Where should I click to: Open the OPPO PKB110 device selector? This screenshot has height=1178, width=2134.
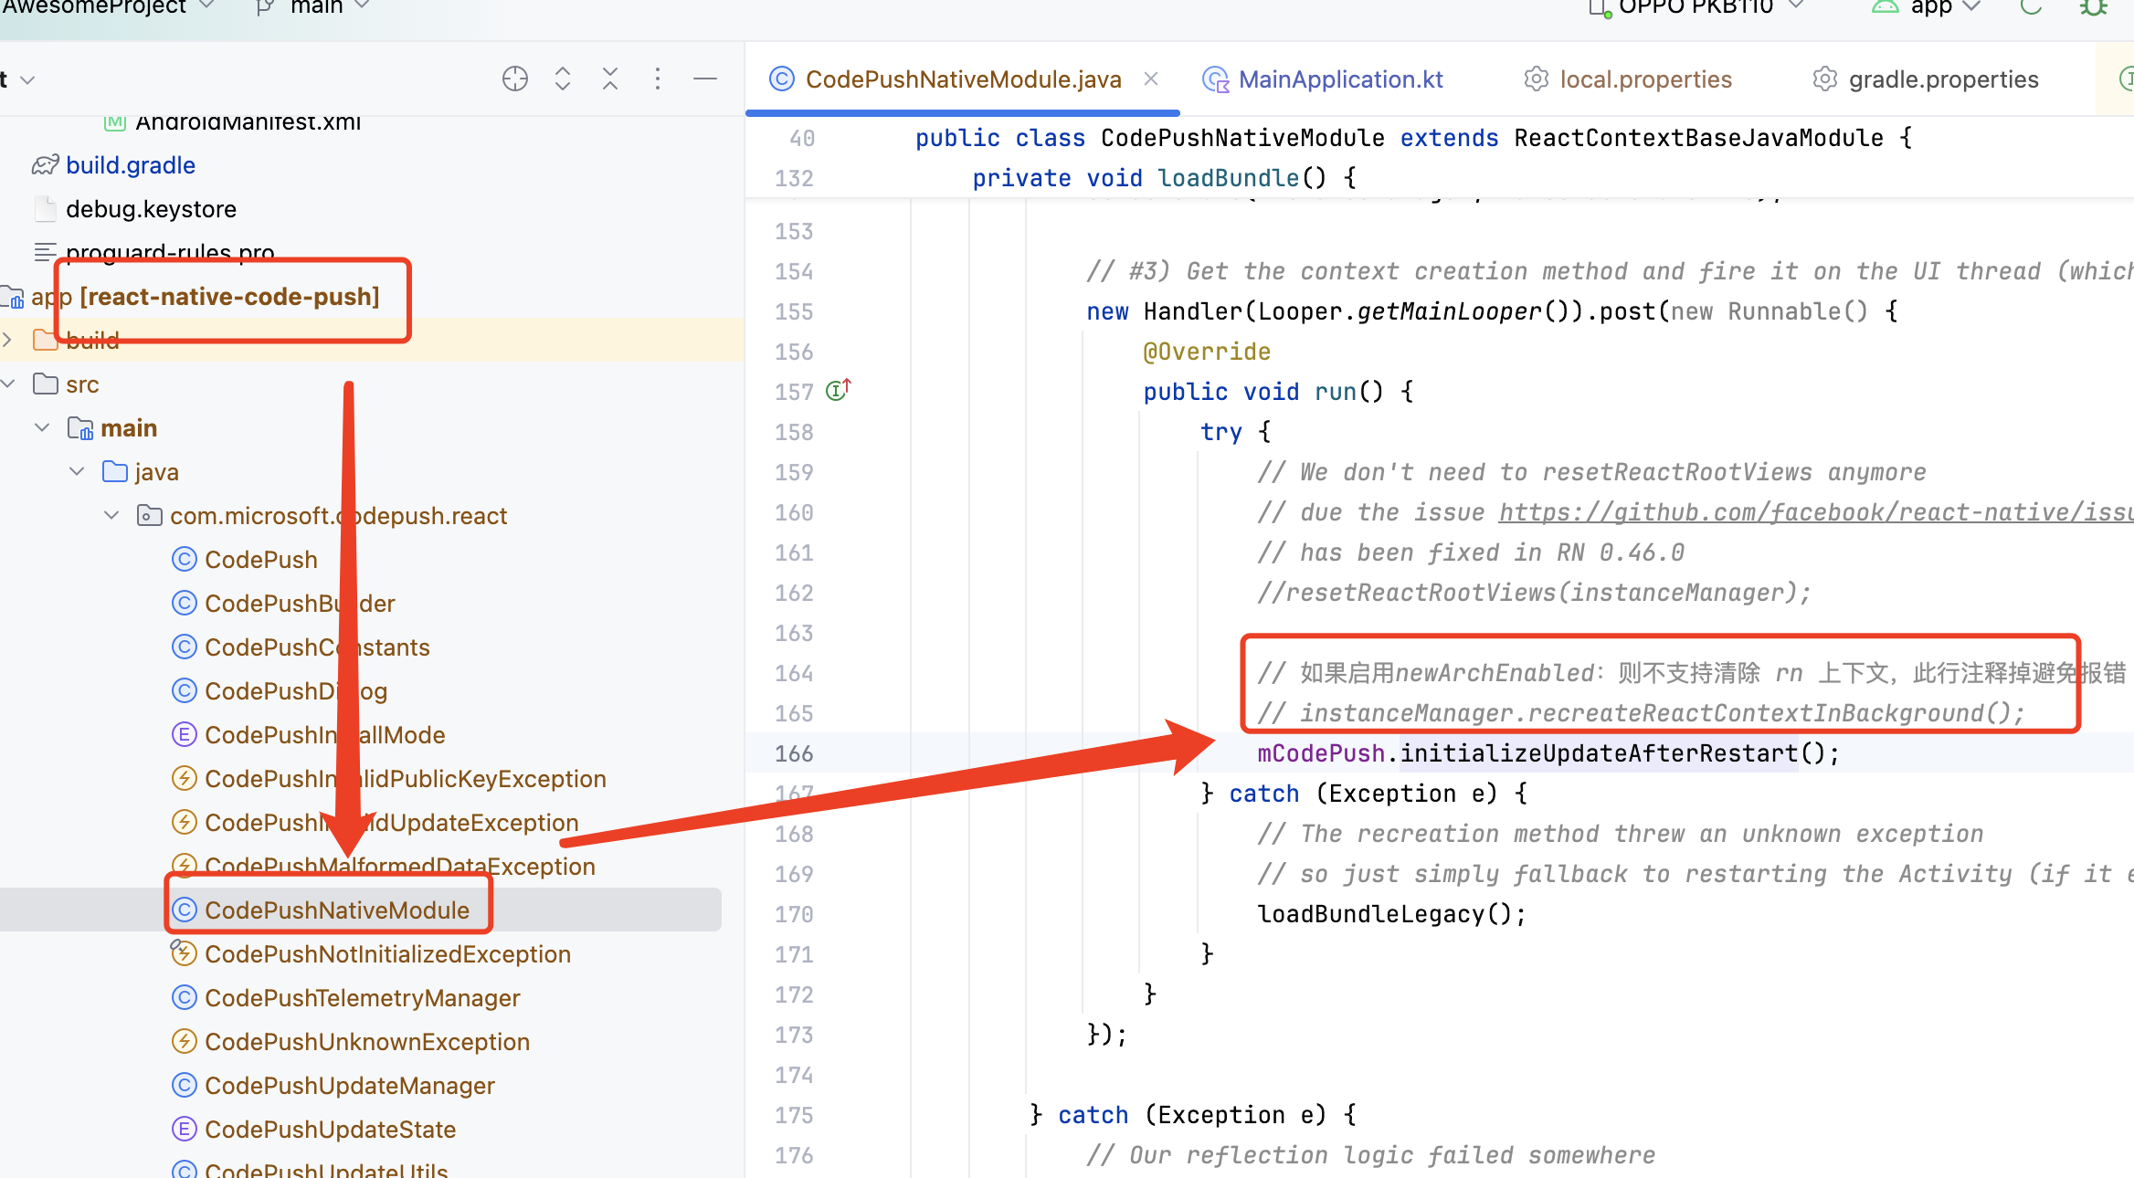(x=1697, y=7)
